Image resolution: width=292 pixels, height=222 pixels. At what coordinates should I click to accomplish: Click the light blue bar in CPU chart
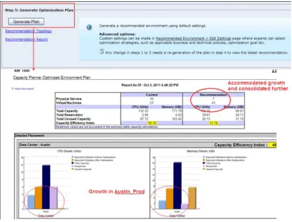pos(31,202)
